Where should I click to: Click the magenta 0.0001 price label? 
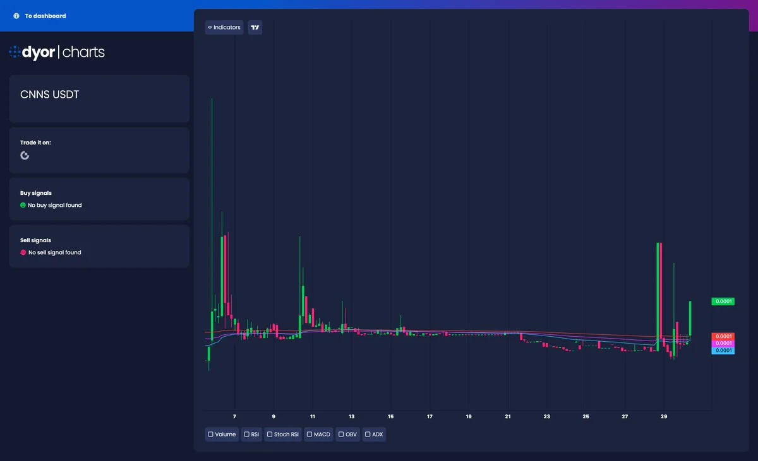[x=723, y=343]
